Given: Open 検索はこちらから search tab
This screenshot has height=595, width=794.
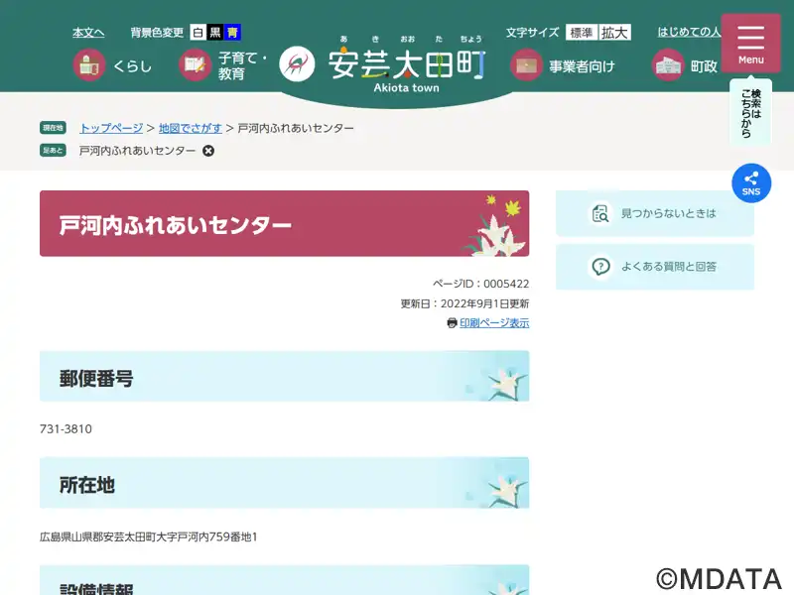Looking at the screenshot, I should coord(750,113).
